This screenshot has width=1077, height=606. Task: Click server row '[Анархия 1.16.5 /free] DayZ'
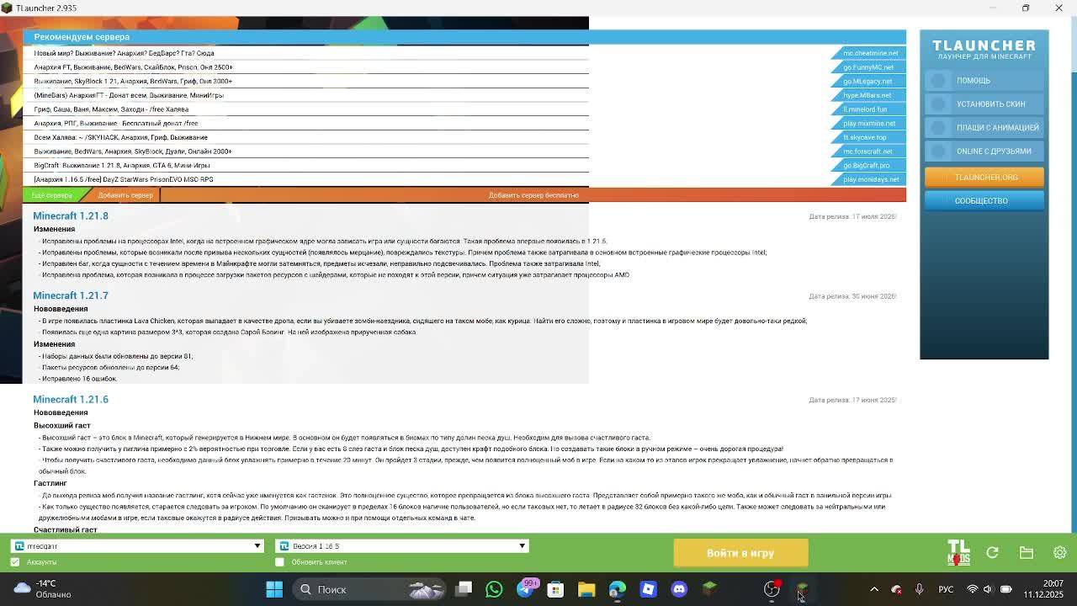pyautogui.click(x=464, y=179)
